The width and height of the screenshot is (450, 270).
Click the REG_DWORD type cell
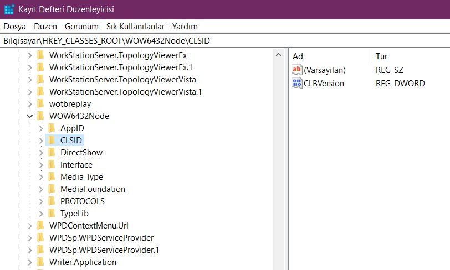tap(400, 84)
